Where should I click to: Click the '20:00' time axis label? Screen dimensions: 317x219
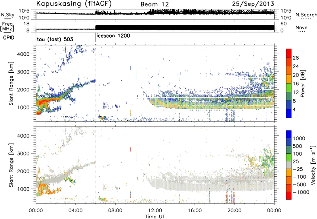pyautogui.click(x=235, y=211)
